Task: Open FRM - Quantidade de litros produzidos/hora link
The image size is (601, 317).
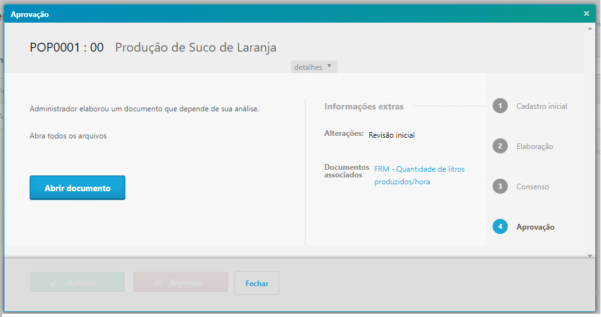Action: (x=420, y=175)
